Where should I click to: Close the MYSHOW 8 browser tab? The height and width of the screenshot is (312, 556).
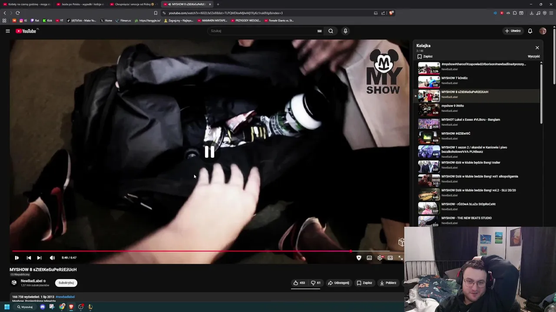tap(210, 4)
